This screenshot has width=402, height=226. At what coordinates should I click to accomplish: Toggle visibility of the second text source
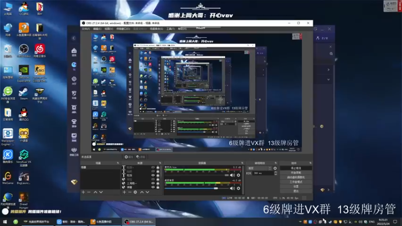pos(153,171)
